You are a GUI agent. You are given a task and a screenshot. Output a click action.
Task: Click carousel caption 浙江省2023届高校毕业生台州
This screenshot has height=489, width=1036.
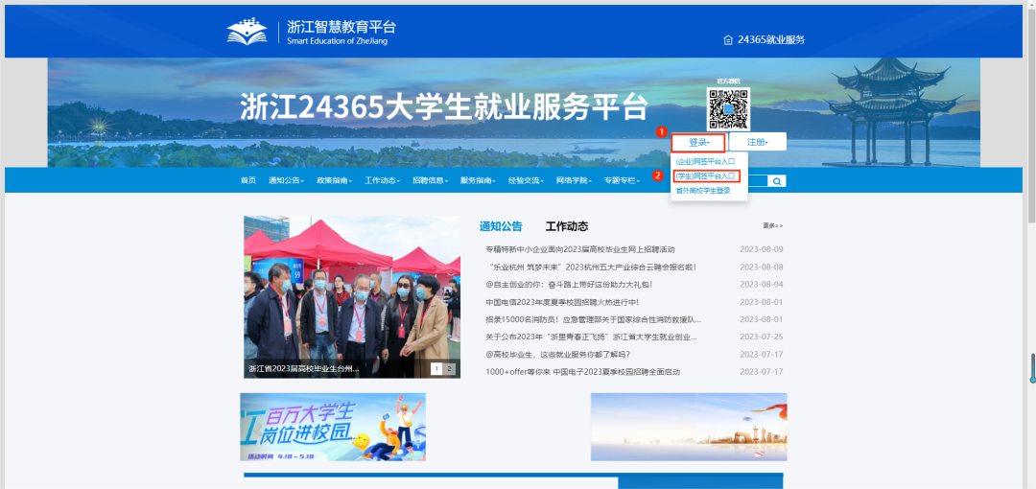(x=303, y=369)
